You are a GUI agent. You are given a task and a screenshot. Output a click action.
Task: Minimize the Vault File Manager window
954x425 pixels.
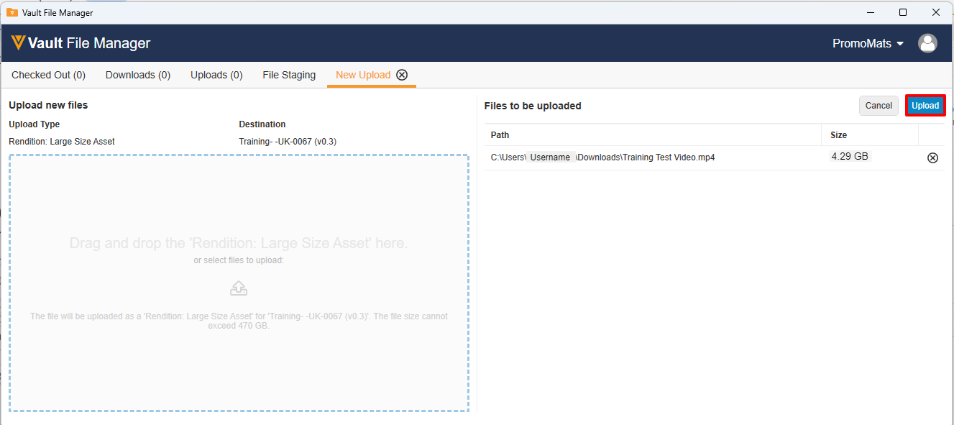point(870,12)
